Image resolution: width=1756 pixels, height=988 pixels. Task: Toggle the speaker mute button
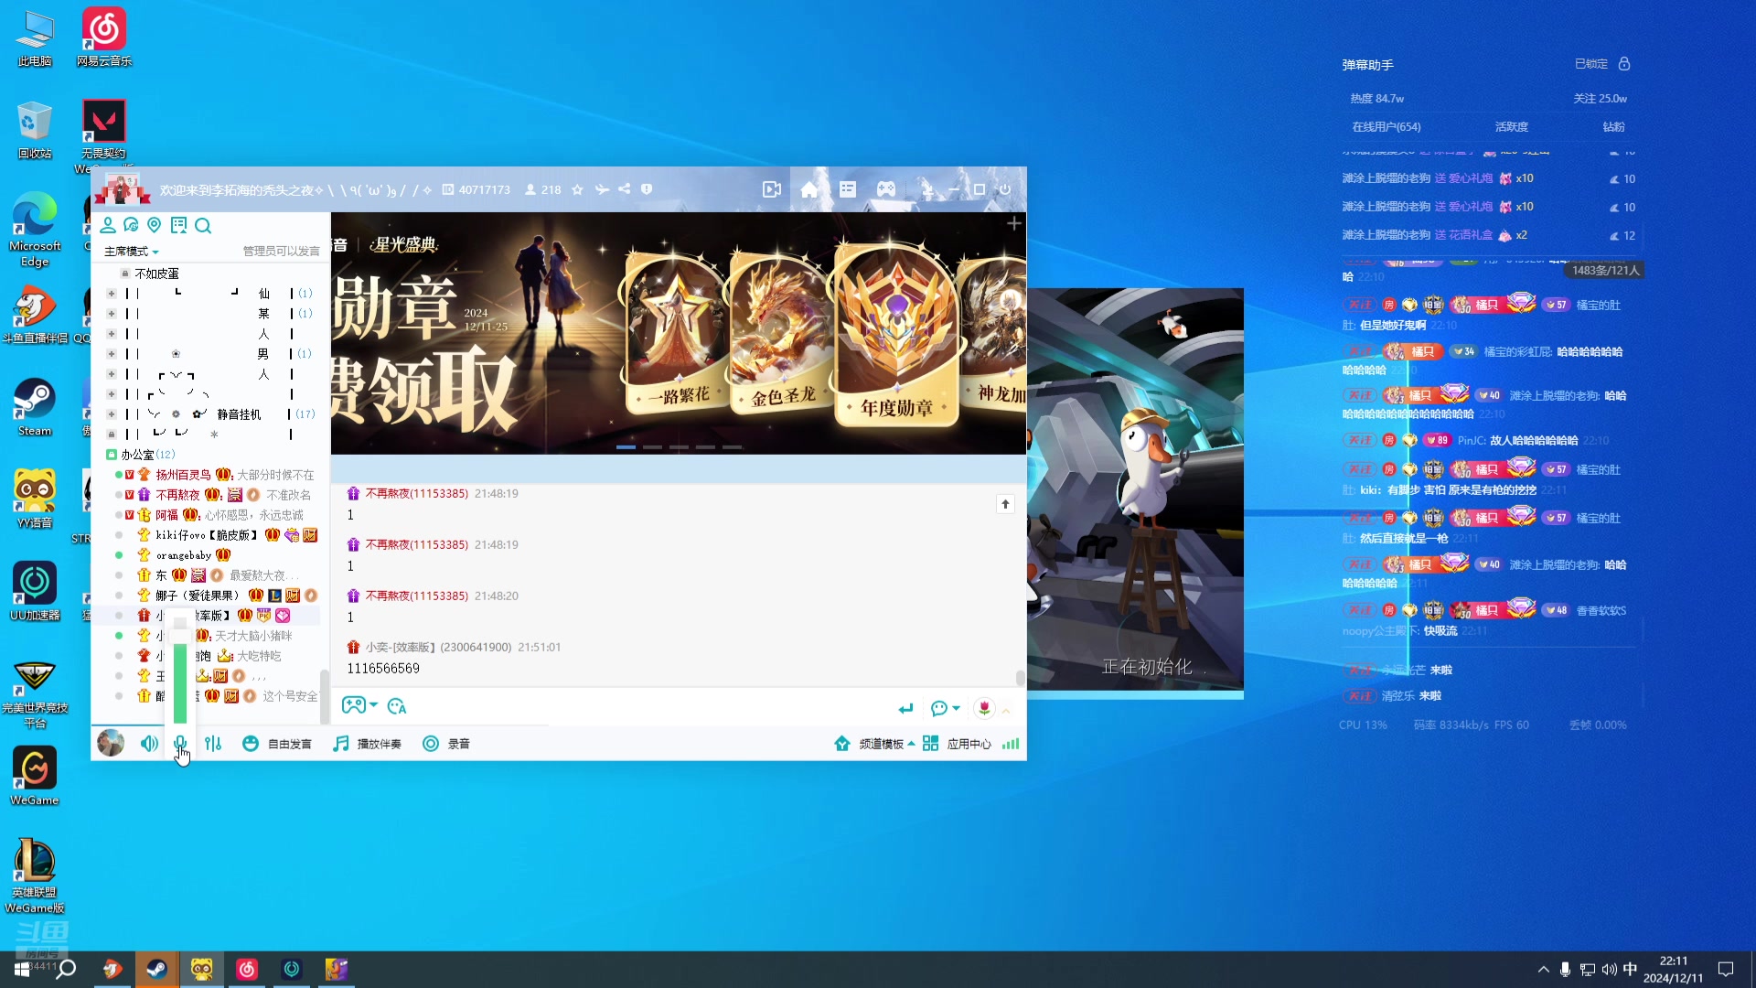tap(149, 744)
